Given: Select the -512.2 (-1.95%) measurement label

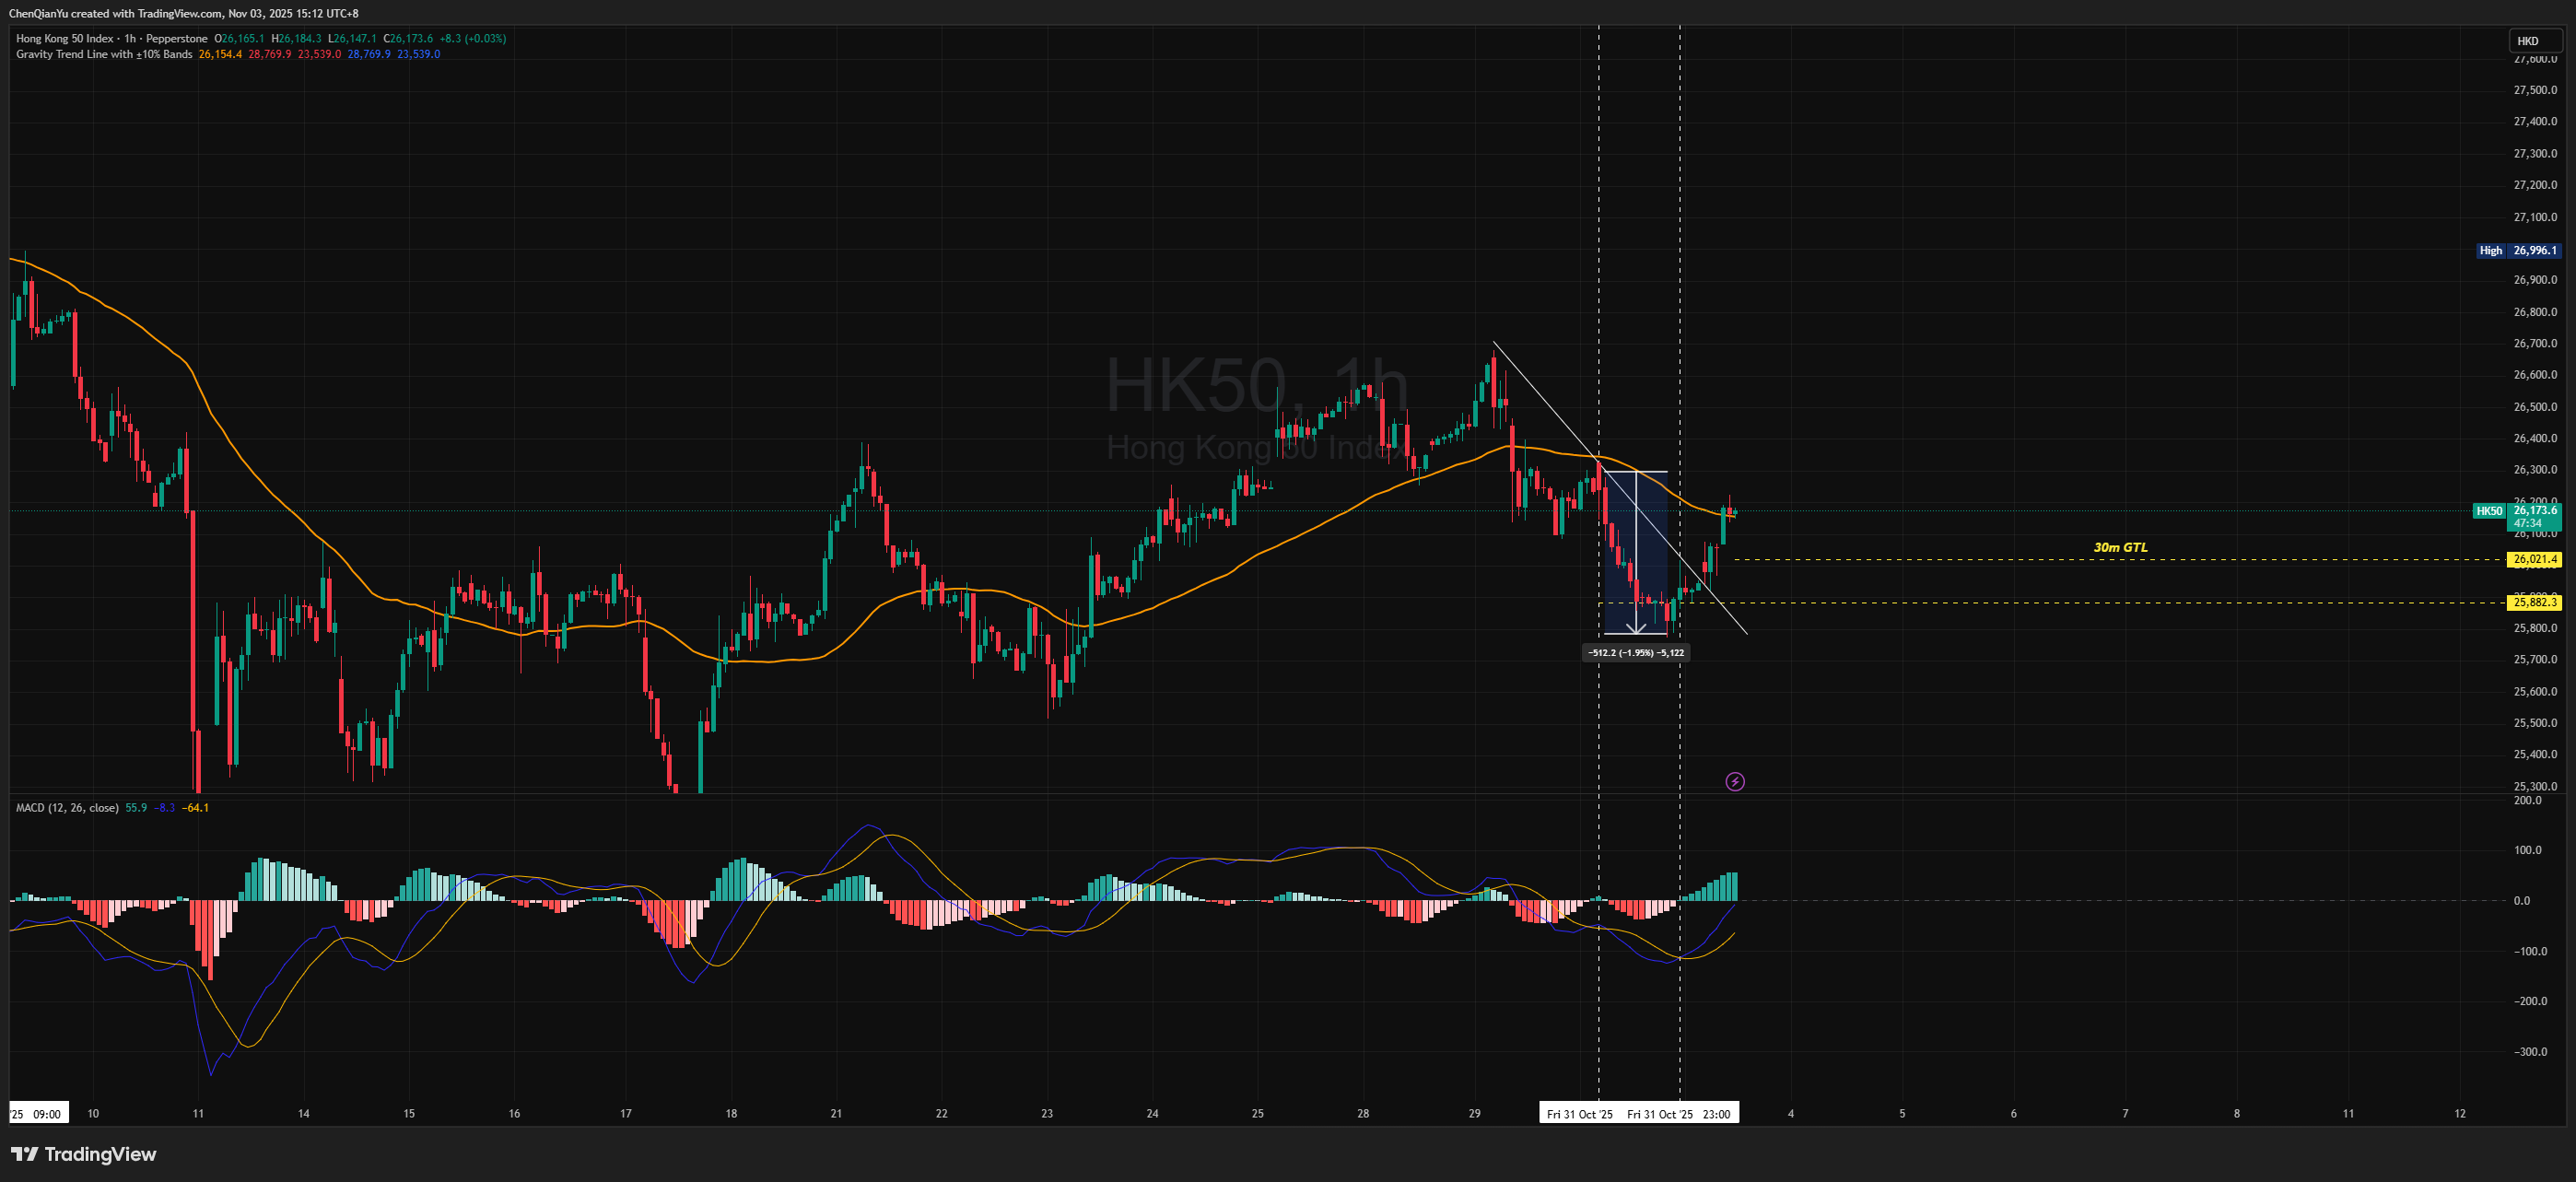Looking at the screenshot, I should [1636, 653].
